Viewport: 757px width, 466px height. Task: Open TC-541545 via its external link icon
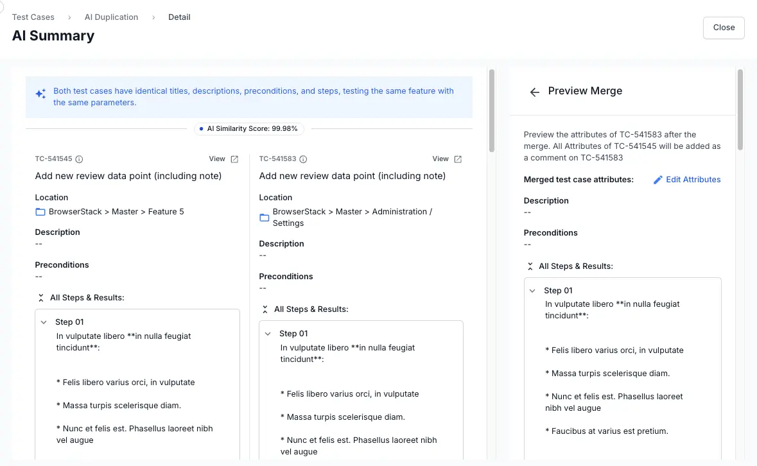[234, 159]
